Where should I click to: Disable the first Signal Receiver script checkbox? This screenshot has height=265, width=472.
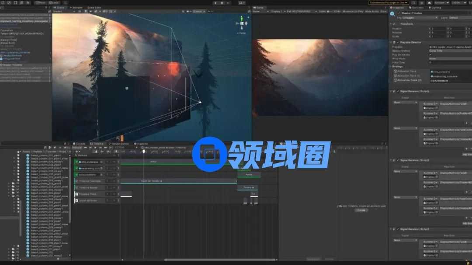click(x=398, y=91)
